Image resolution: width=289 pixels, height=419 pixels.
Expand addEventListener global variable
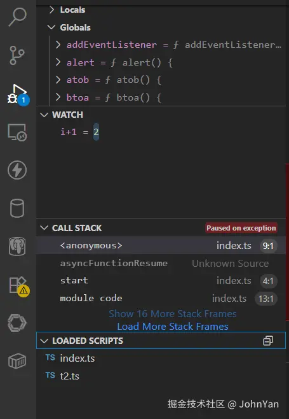tap(58, 45)
